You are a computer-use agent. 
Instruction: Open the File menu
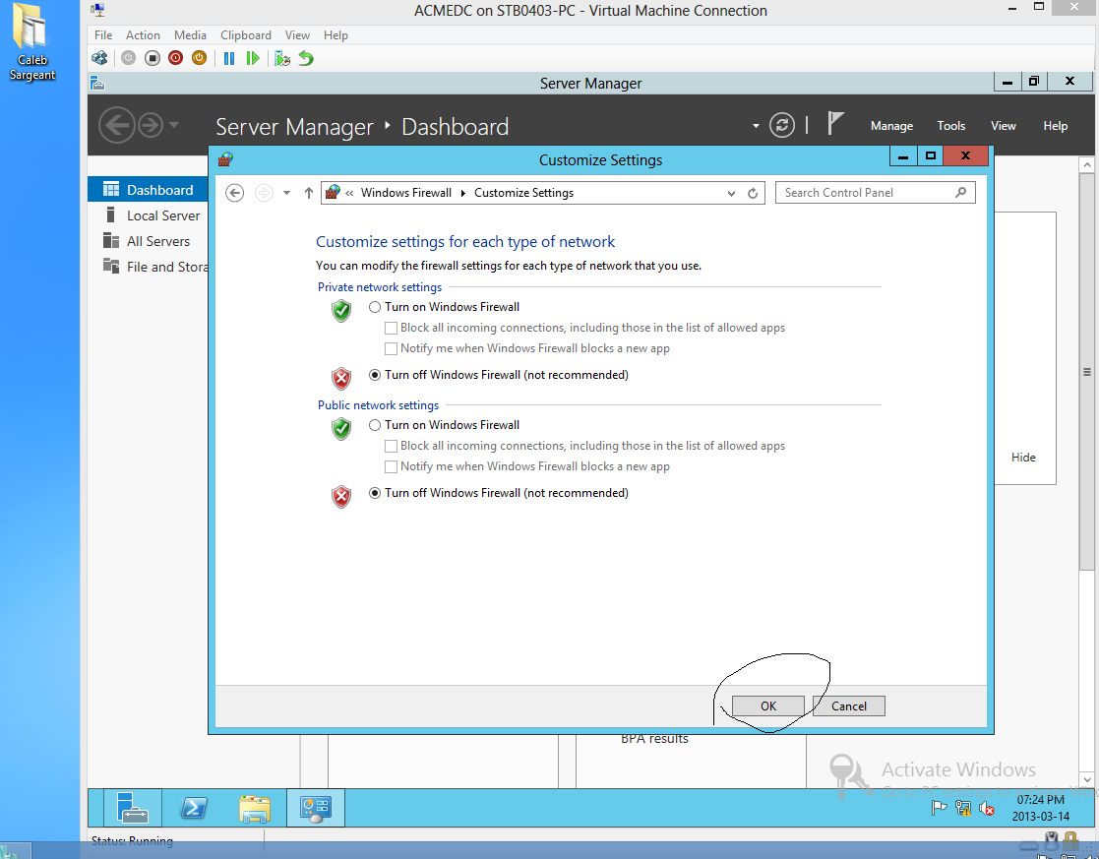(103, 35)
